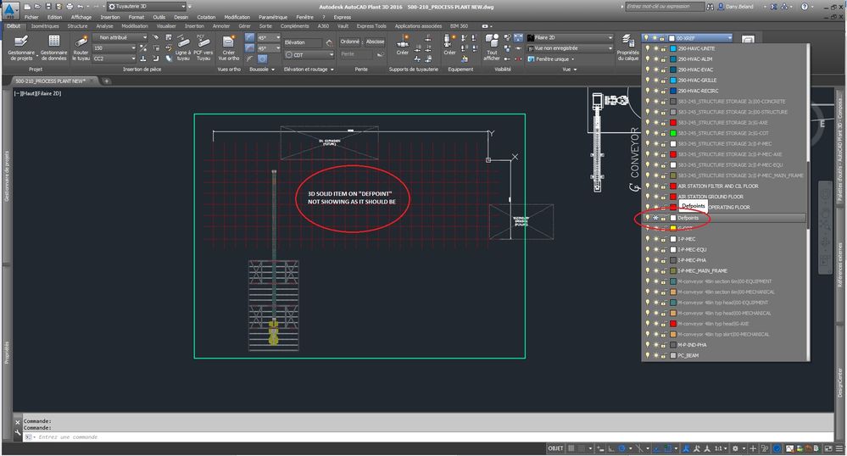The height and width of the screenshot is (456, 847).
Task: Click the Plot printer icon in quick access toolbar
Action: (x=70, y=7)
